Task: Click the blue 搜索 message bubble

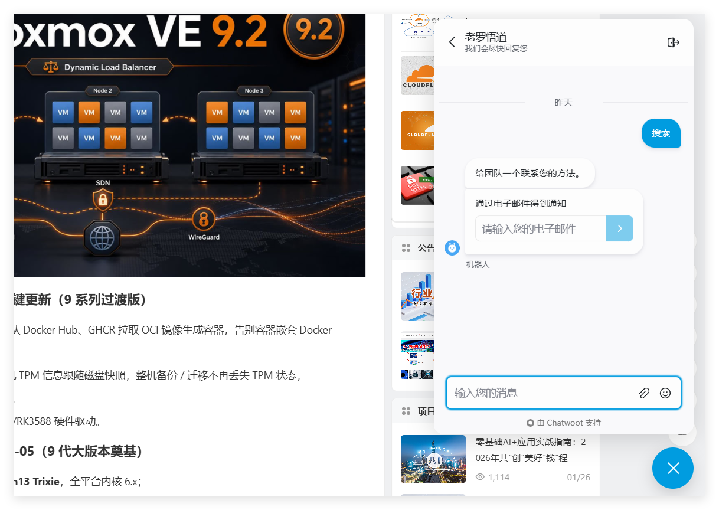Action: [x=661, y=133]
